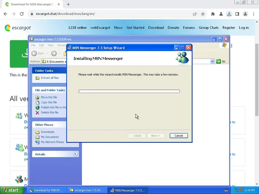Viewport: 259px width, 194px height.
Task: Click the green Go arrow beside the address bar
Action: coord(218,61)
